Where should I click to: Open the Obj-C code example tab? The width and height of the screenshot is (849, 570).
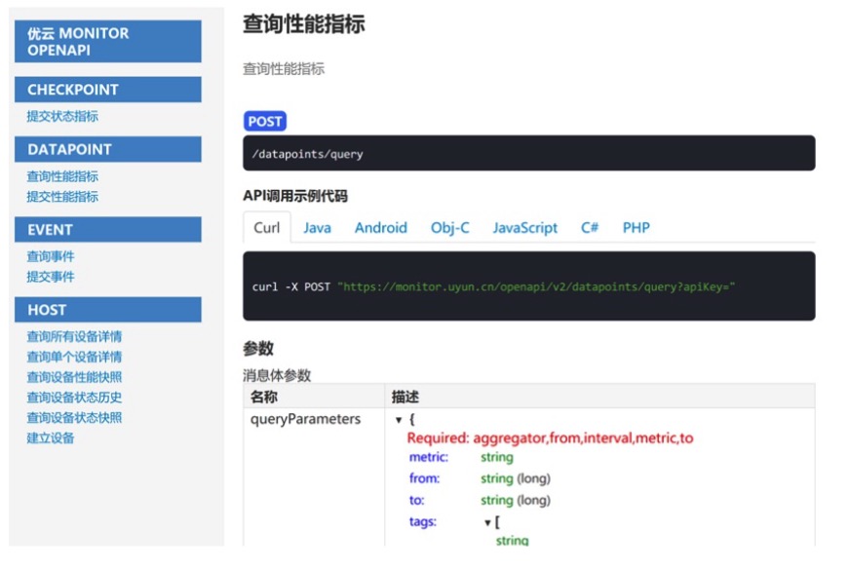449,228
